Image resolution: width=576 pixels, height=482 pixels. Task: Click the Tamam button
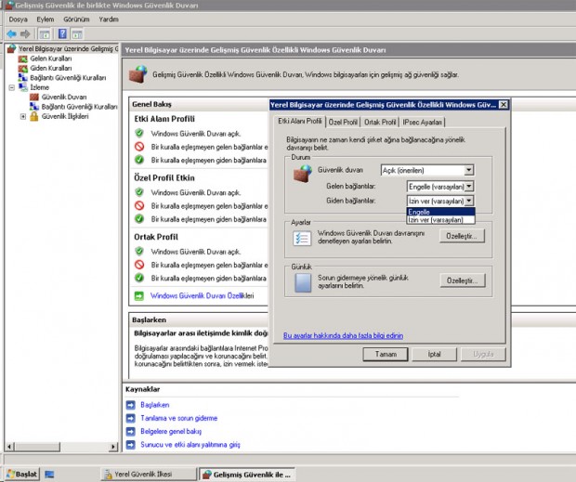coord(386,354)
